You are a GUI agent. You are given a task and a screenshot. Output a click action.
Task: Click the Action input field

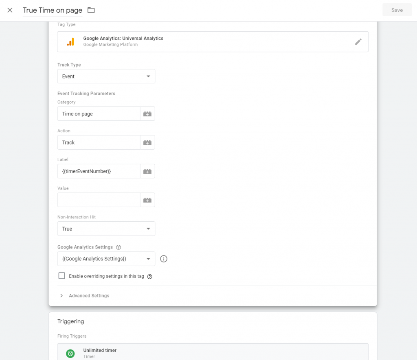(x=99, y=142)
